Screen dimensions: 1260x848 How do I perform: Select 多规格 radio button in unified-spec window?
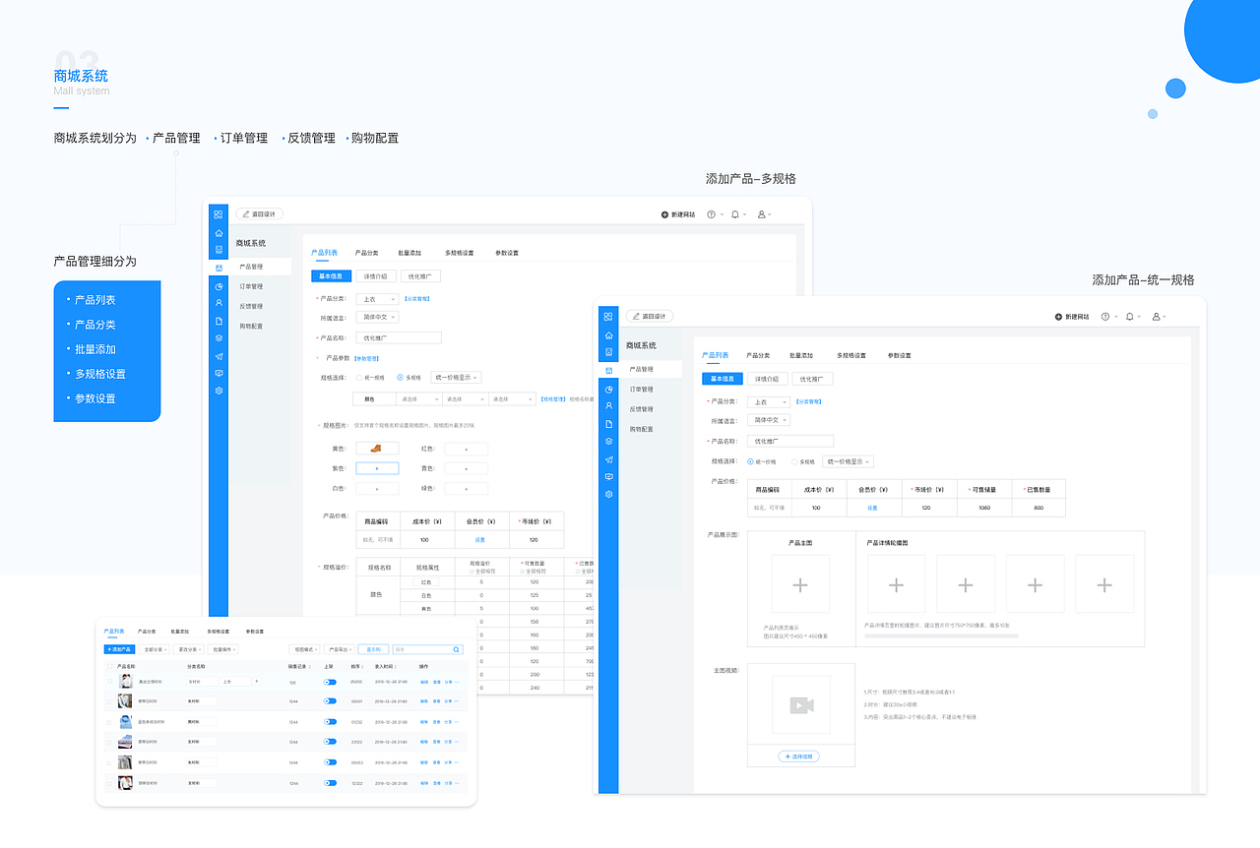point(793,461)
